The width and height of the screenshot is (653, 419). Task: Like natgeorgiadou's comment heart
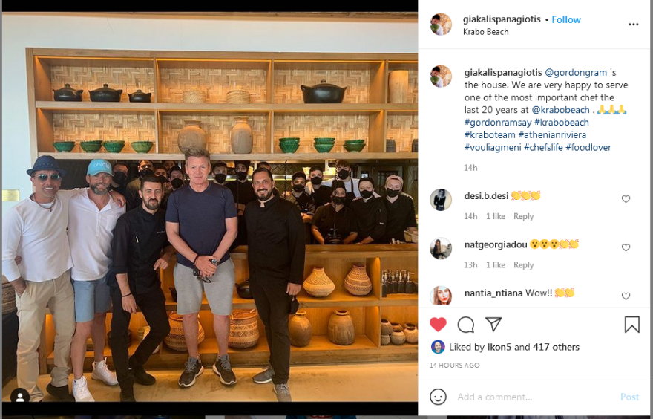[x=626, y=247]
